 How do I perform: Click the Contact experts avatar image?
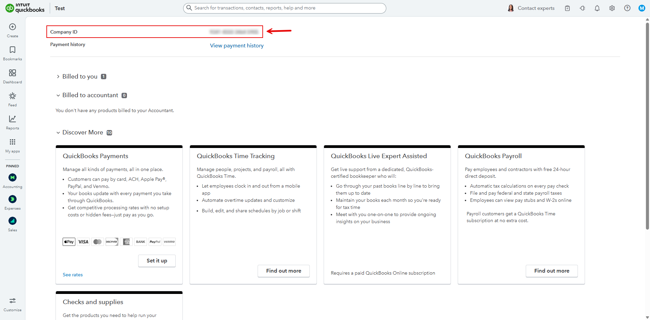click(x=511, y=8)
